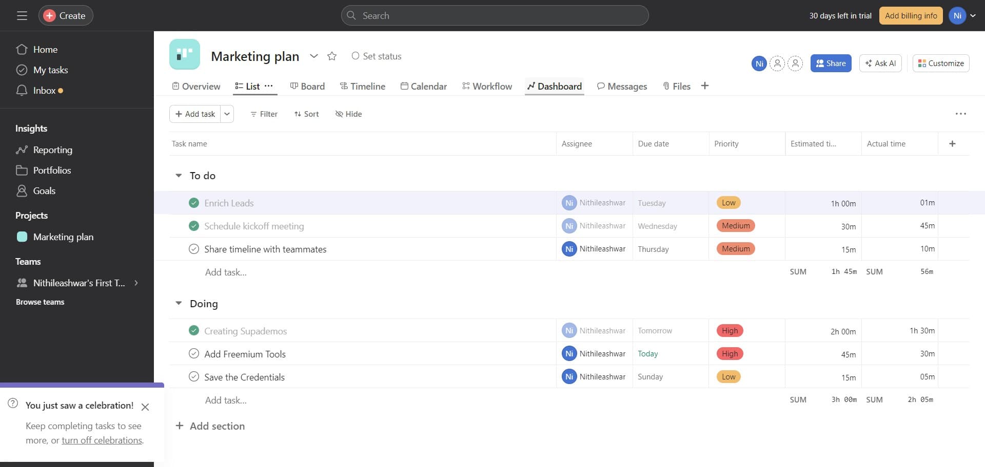Screen dimensions: 985x467
Task: Collapse the Doing section
Action: pos(179,304)
